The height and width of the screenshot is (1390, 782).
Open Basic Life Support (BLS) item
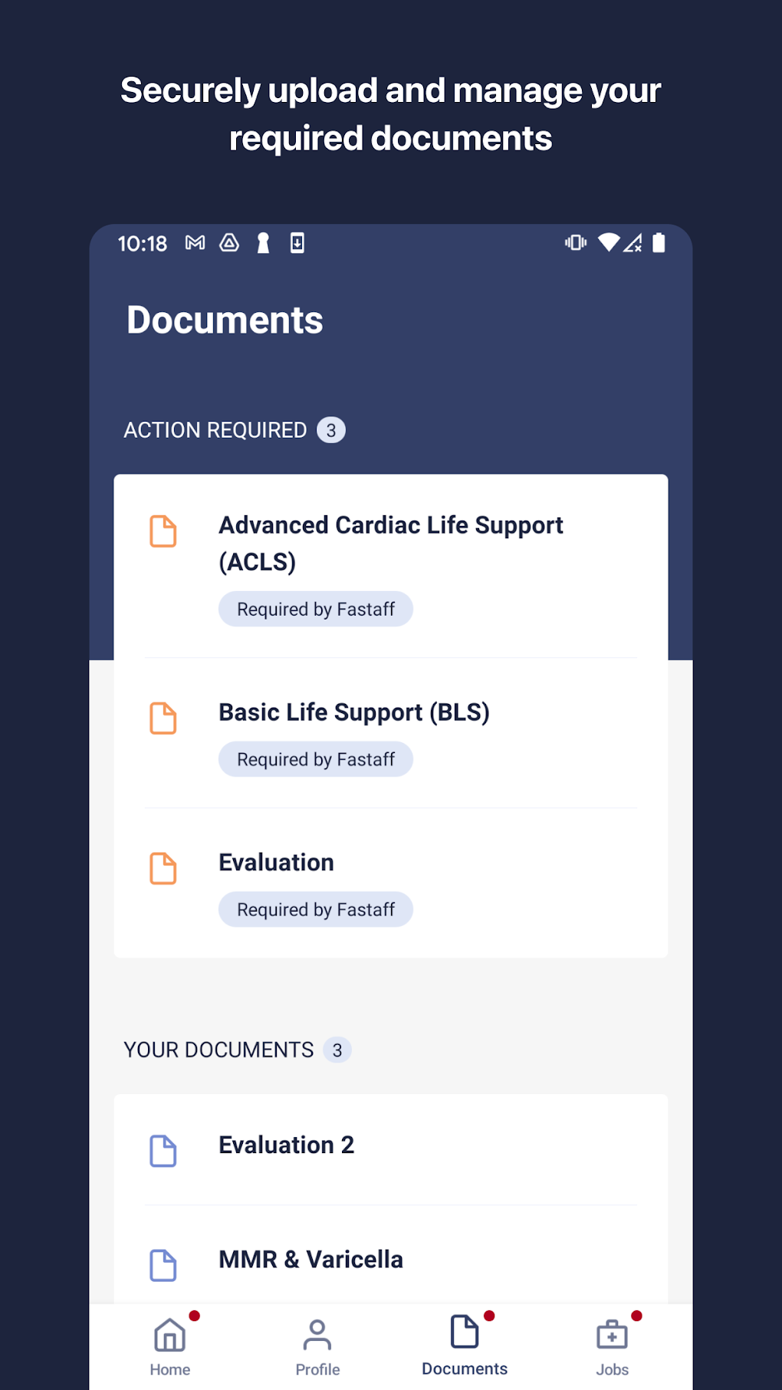tap(354, 712)
